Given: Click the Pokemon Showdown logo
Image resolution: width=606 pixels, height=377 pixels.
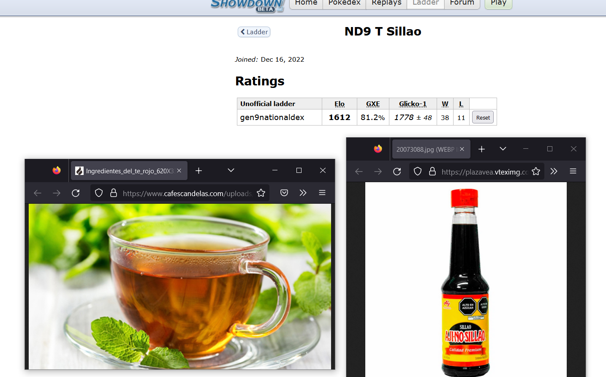Looking at the screenshot, I should [247, 5].
